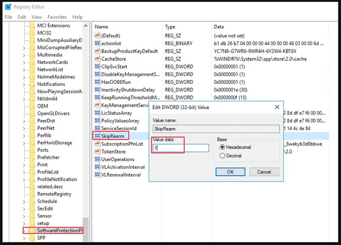This screenshot has width=341, height=245.
Task: Click the Value data text field
Action: click(181, 148)
